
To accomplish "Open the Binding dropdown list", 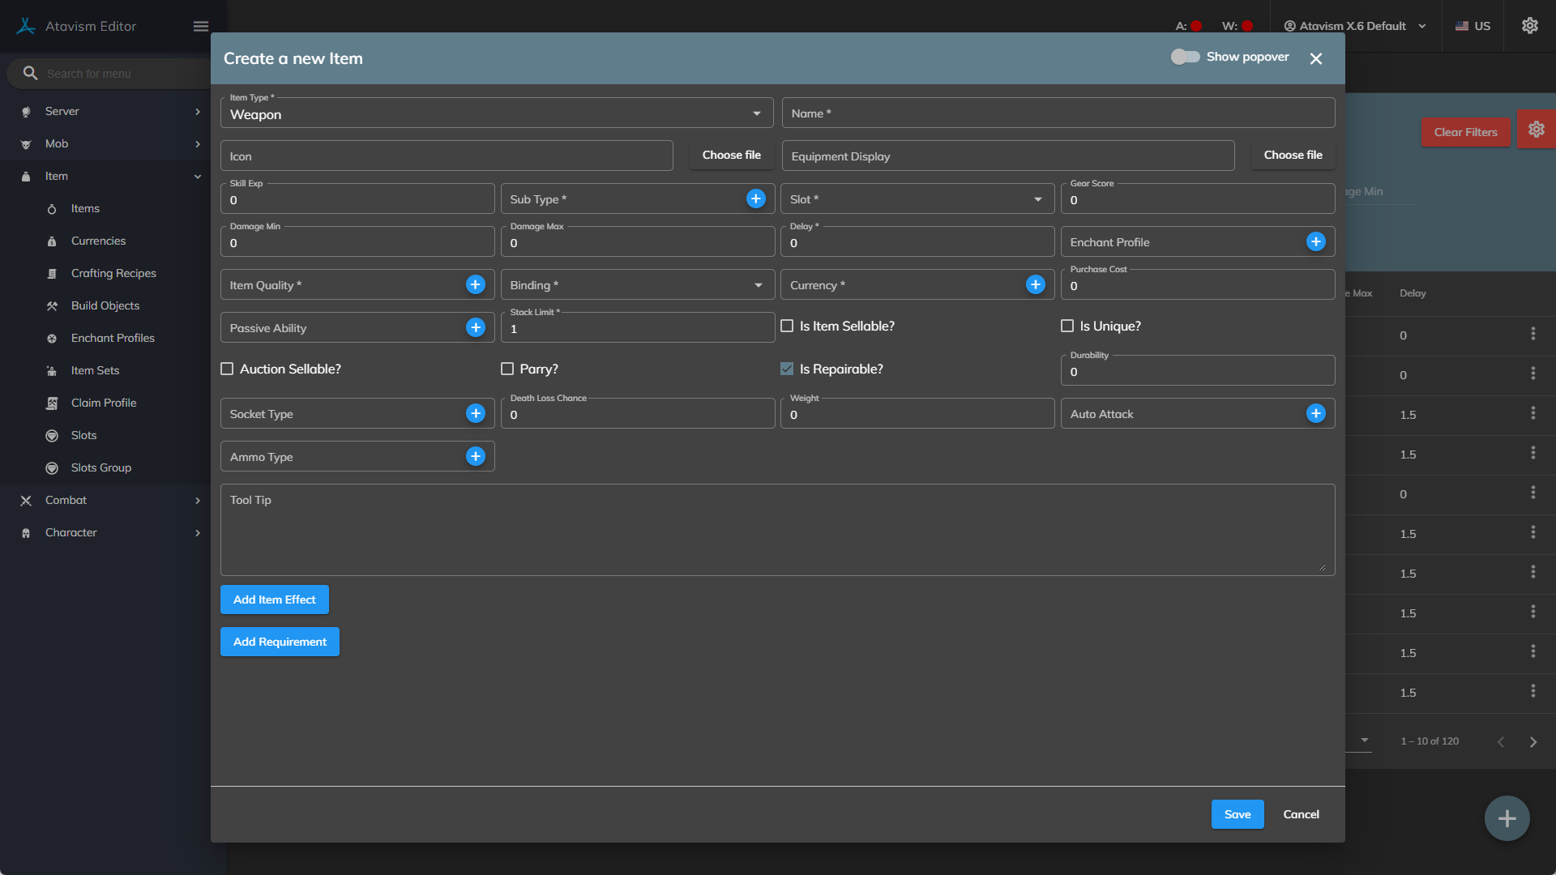I will [x=636, y=285].
